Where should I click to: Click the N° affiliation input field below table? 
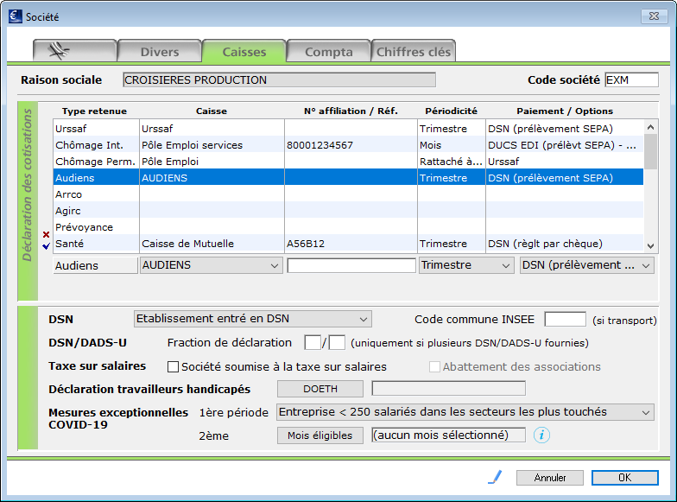(x=351, y=265)
